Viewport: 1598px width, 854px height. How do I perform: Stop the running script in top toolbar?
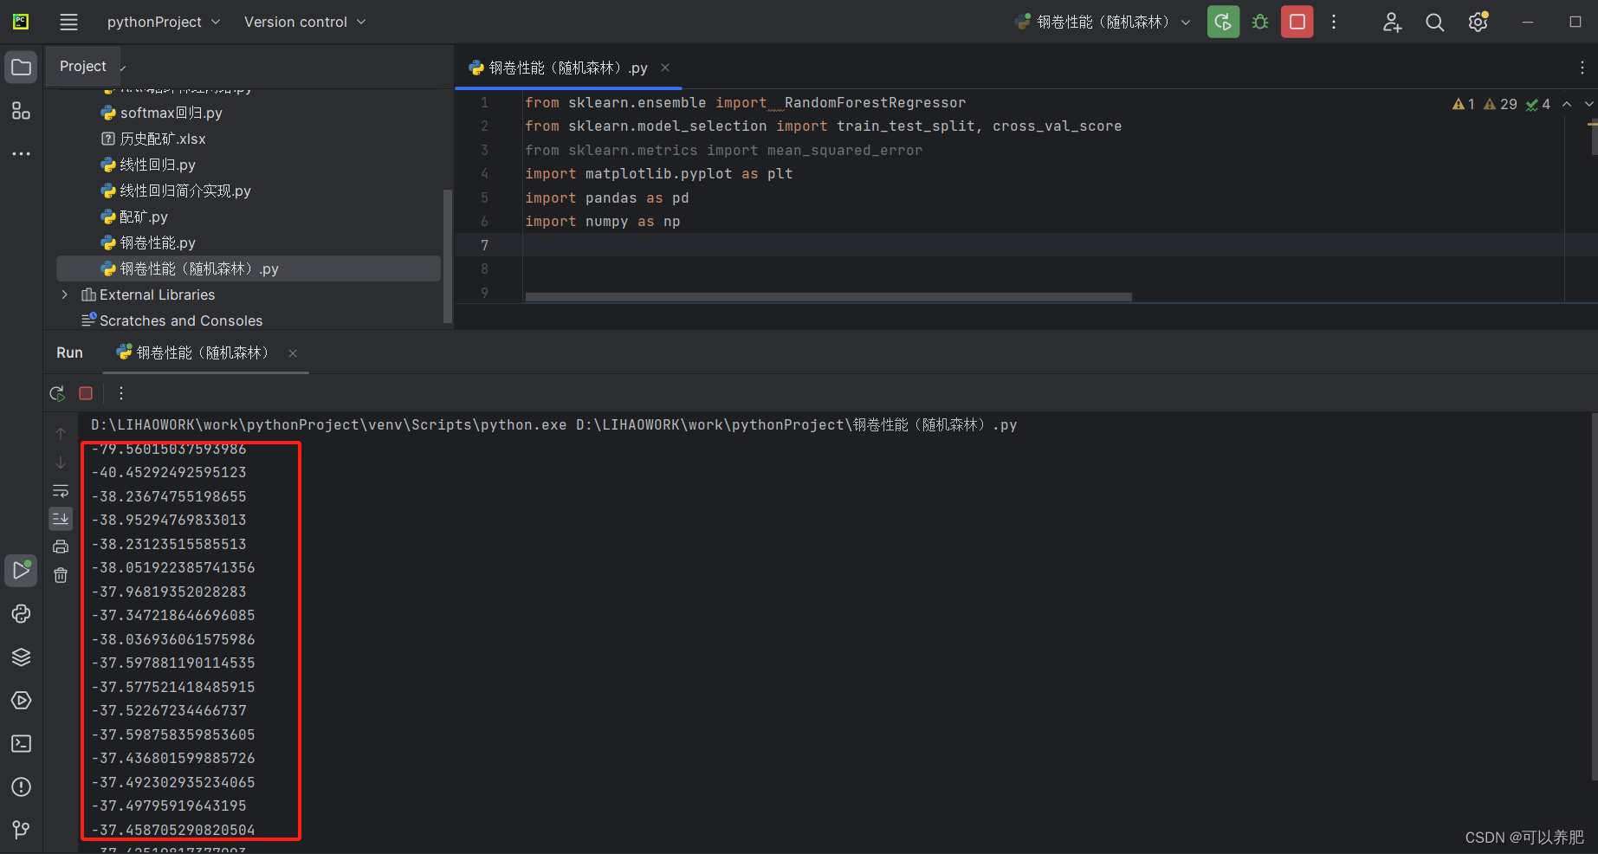[x=1297, y=22]
